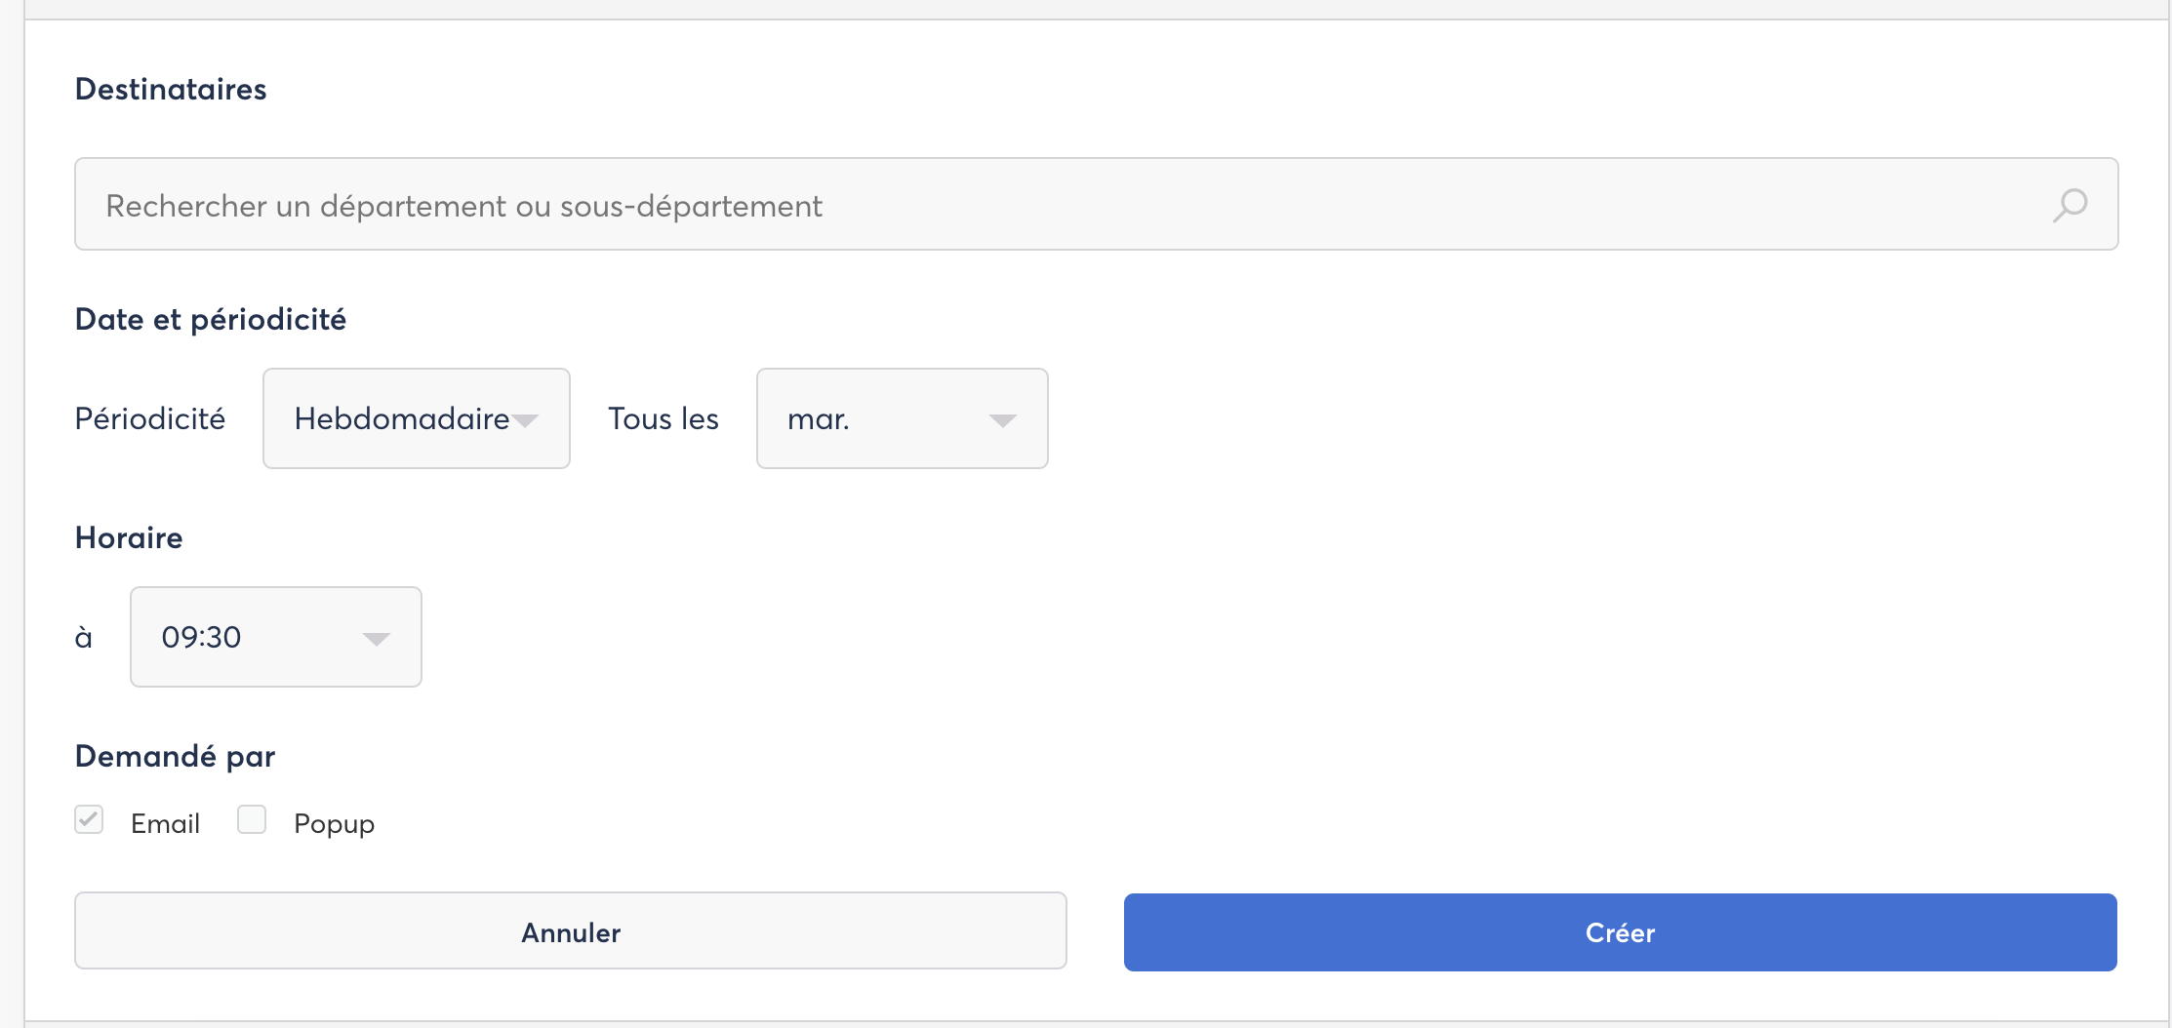Click the Horaire section heading
The image size is (2172, 1028).
coord(129,537)
